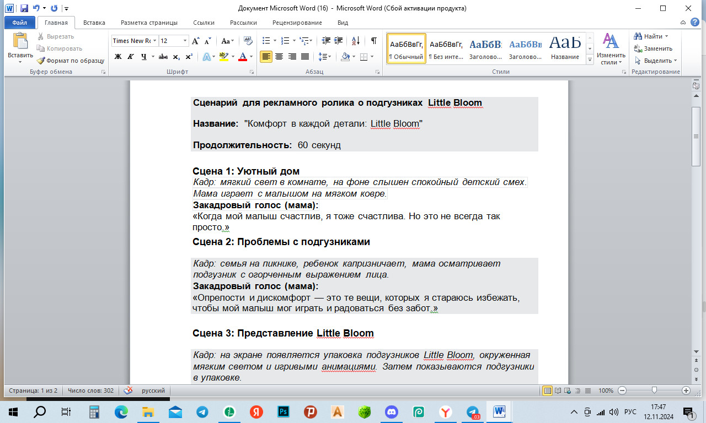Expand the Styles gallery

(x=590, y=60)
